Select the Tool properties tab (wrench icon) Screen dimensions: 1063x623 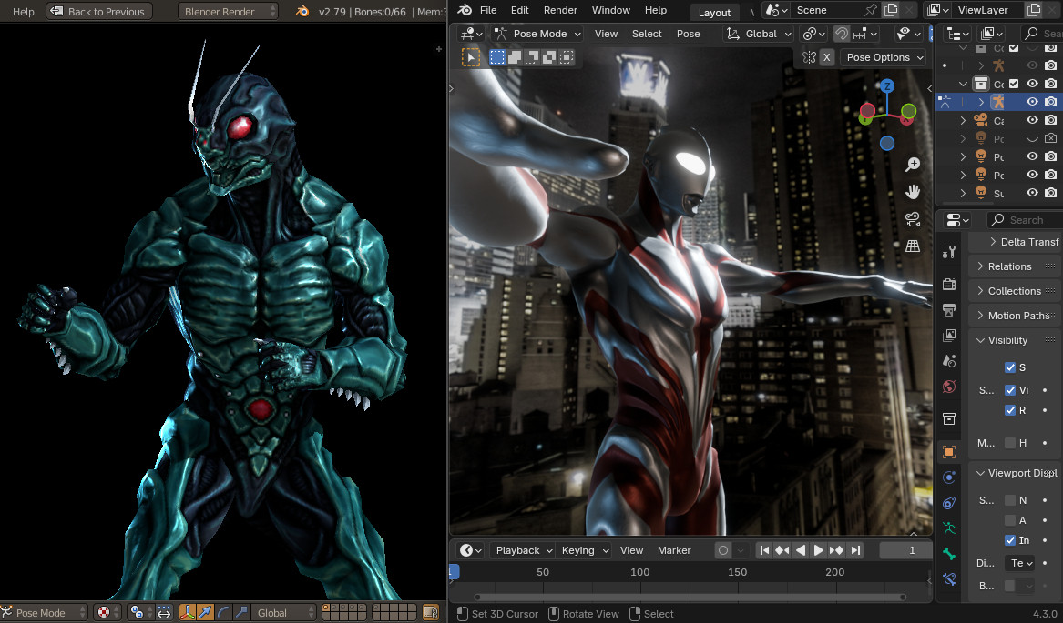949,253
